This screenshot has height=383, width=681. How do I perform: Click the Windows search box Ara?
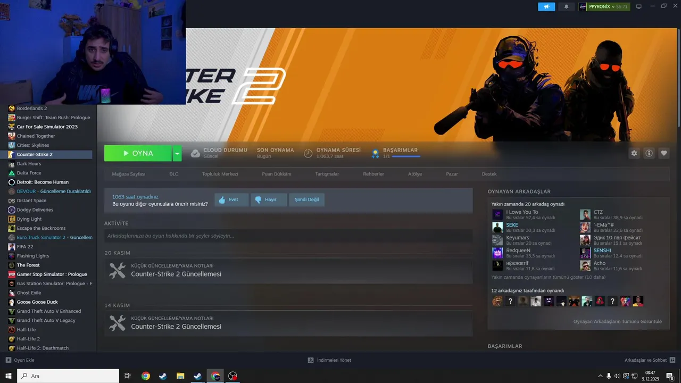tap(68, 376)
